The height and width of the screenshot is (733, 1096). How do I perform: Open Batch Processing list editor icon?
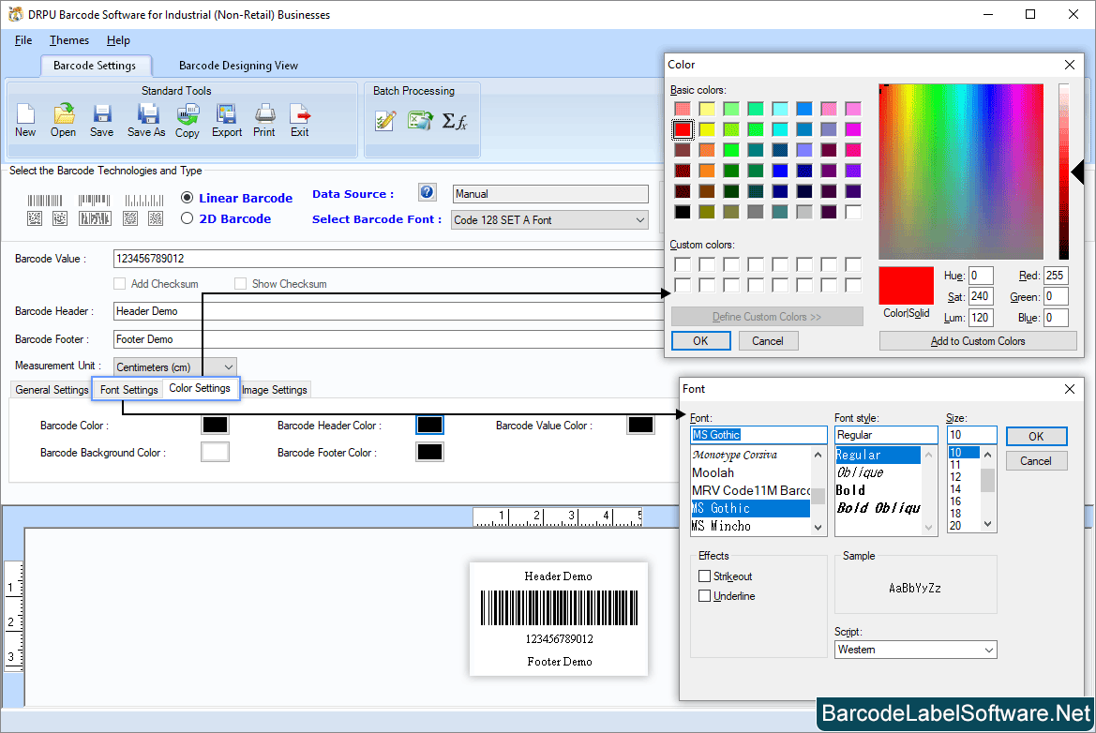click(x=384, y=120)
